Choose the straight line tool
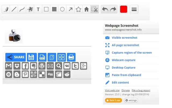The height and width of the screenshot is (108, 172). [14, 9]
